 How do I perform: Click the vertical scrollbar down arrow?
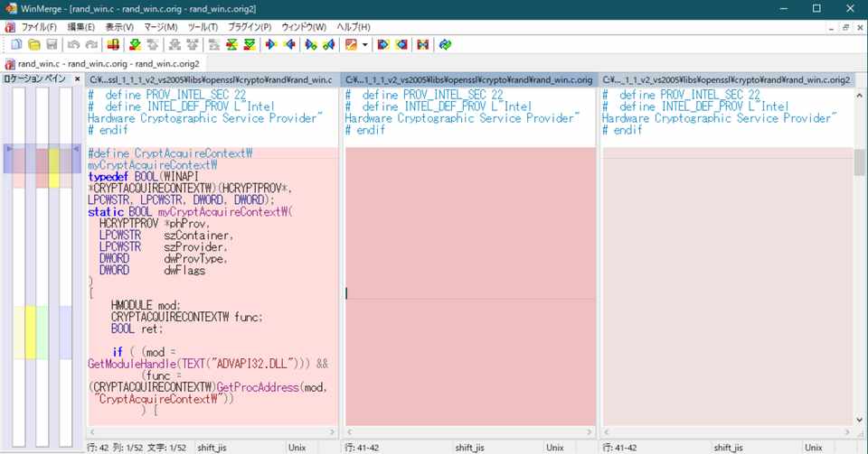(859, 420)
